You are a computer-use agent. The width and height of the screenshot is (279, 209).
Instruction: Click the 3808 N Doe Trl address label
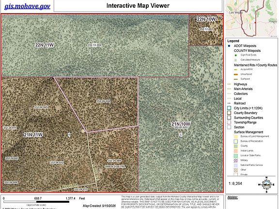[x=115, y=166]
